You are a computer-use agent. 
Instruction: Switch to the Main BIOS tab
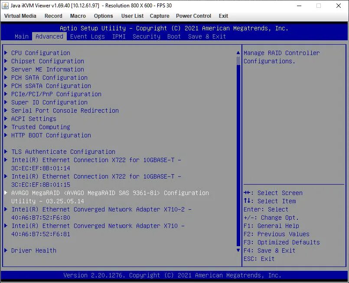point(22,36)
